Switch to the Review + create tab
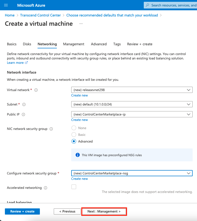 140,44
